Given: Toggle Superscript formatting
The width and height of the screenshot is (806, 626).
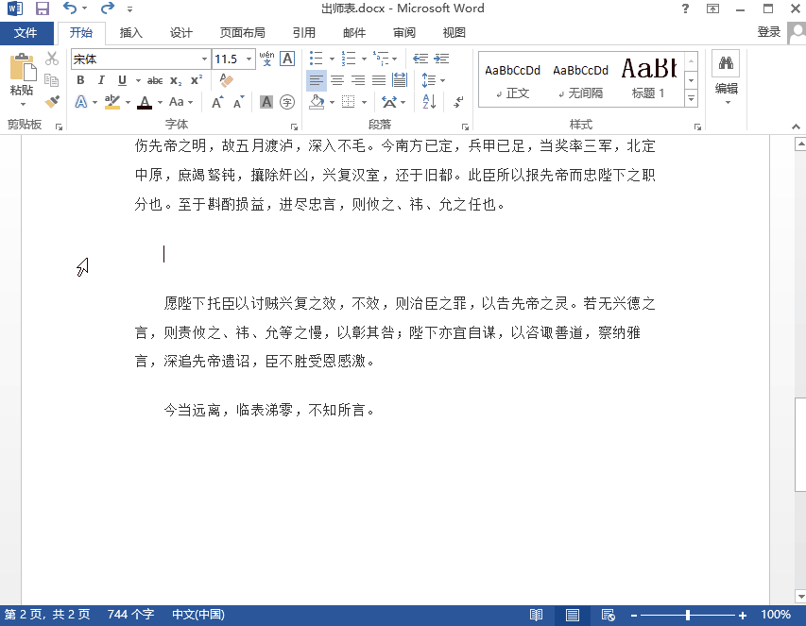Looking at the screenshot, I should coord(197,81).
